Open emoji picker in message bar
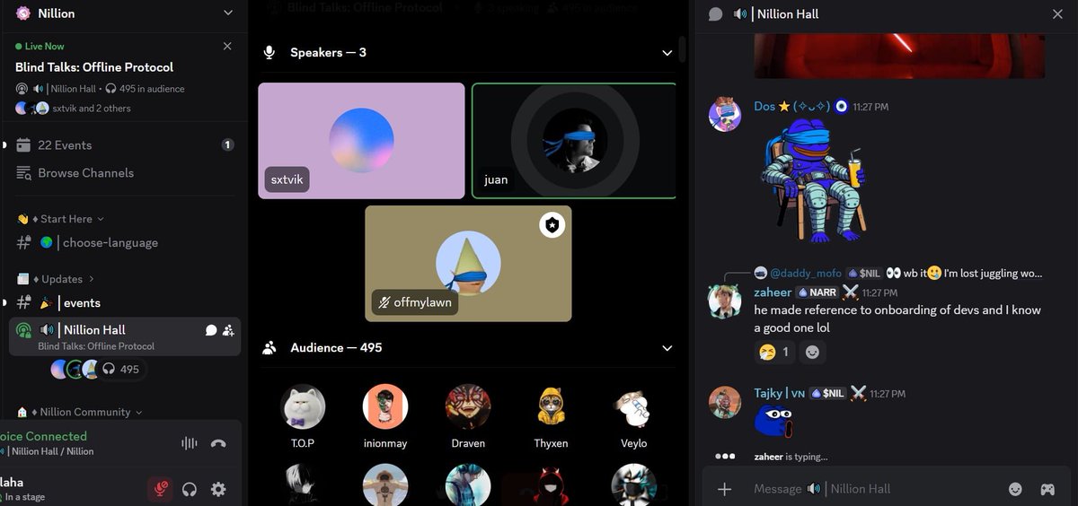Image resolution: width=1078 pixels, height=506 pixels. click(x=1016, y=489)
